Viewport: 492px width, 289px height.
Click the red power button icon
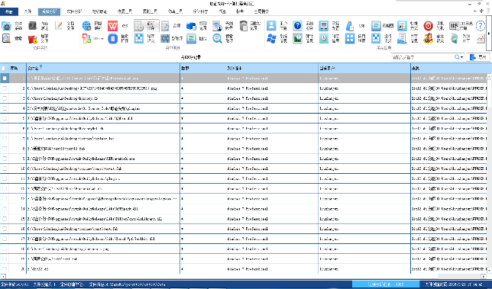(429, 26)
